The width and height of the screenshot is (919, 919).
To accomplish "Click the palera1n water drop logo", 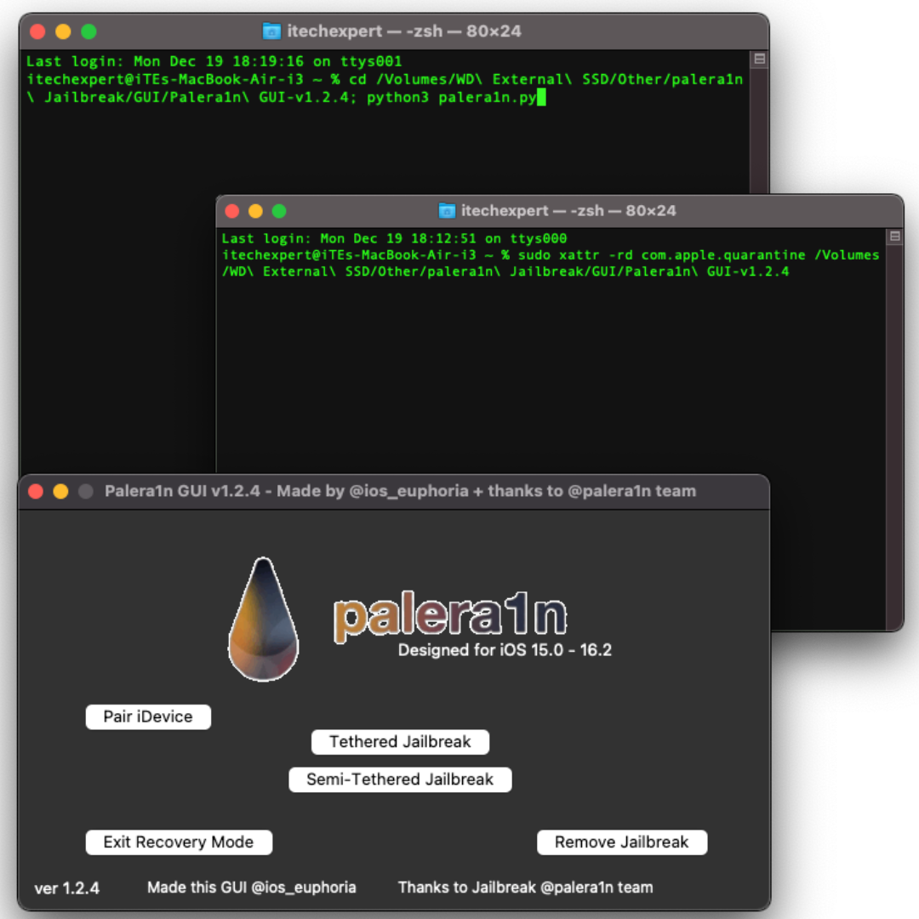I will click(263, 619).
